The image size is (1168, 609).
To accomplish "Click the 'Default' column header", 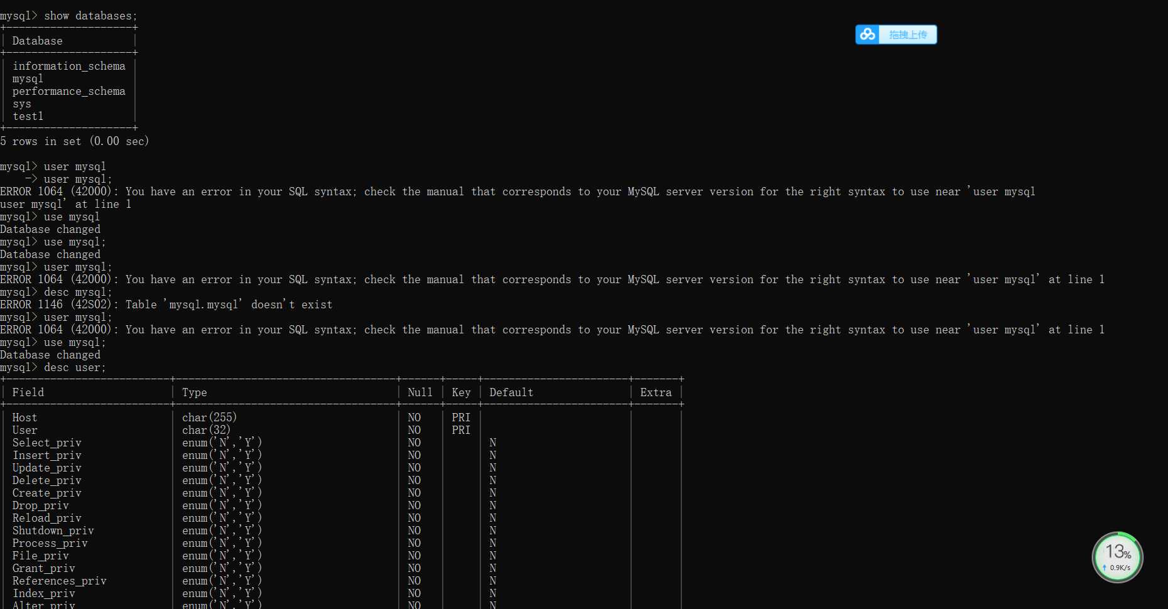I will click(511, 392).
